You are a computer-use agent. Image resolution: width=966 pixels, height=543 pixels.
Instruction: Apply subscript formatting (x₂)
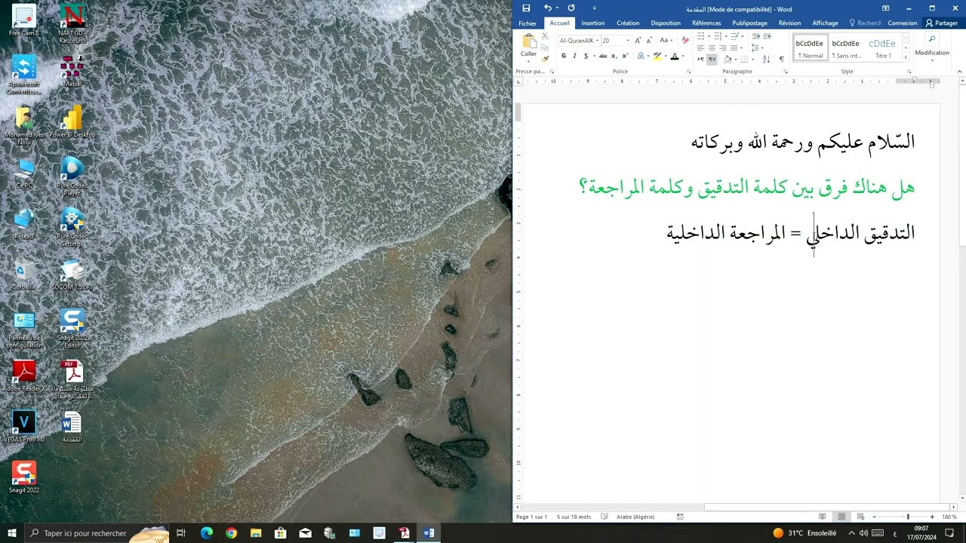pos(614,56)
